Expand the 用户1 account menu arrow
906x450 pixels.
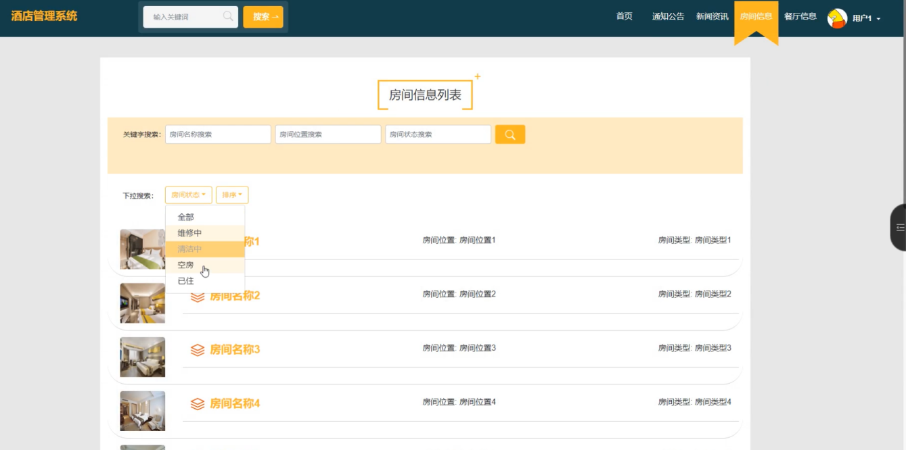point(878,19)
